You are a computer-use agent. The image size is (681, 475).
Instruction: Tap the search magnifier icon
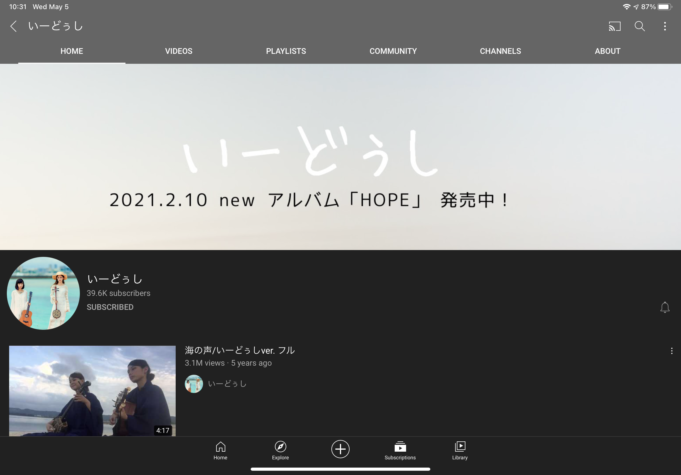point(639,26)
